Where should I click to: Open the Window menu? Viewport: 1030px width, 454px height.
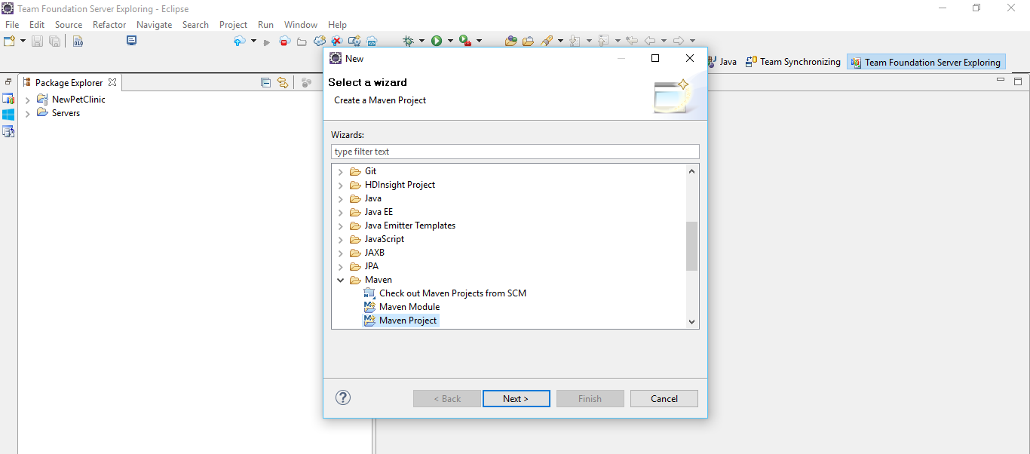[301, 24]
